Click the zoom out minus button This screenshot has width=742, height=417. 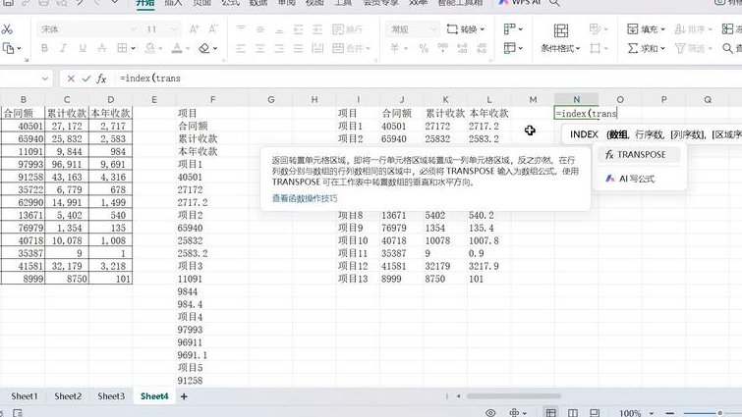669,413
